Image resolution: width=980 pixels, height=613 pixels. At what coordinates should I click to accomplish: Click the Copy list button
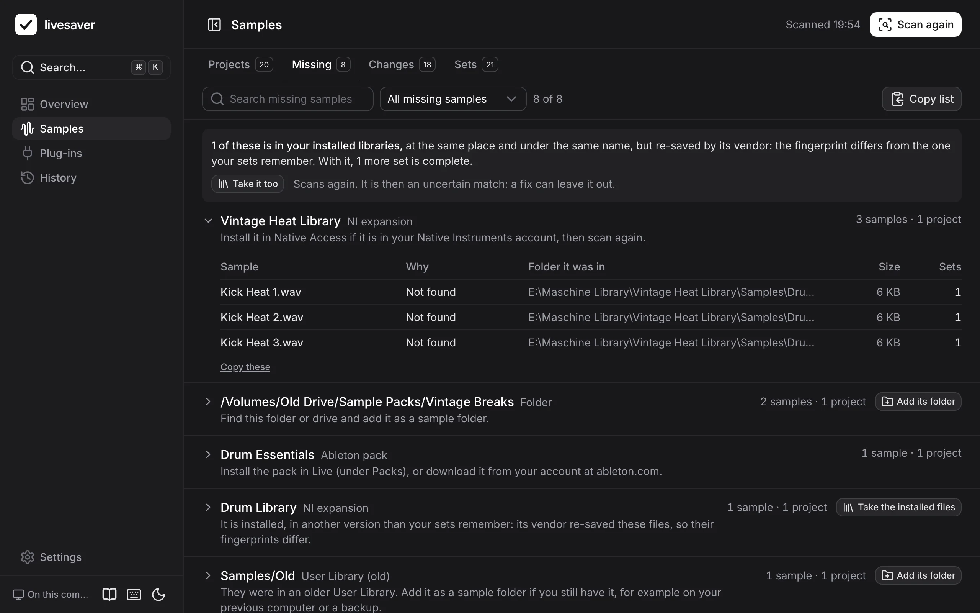click(922, 99)
